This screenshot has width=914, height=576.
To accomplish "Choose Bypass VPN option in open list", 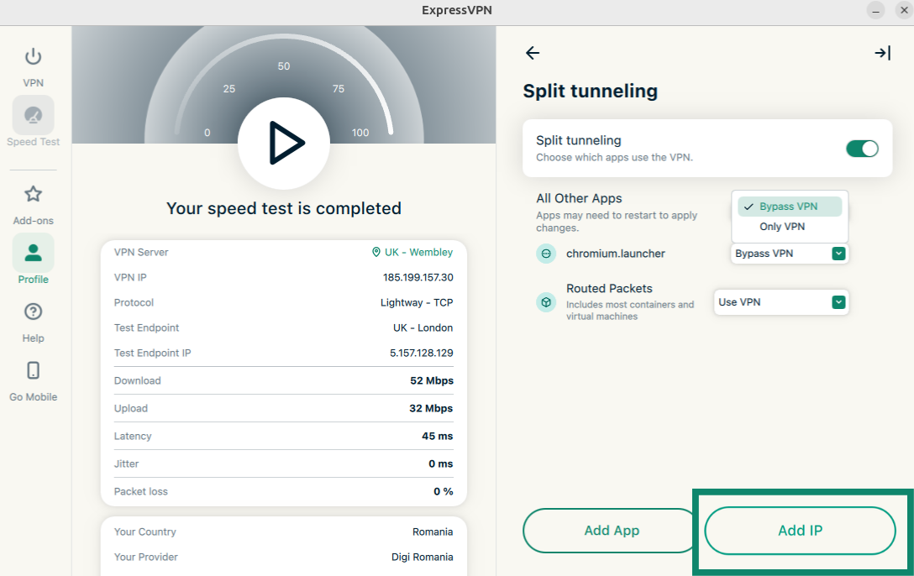I will coord(788,207).
